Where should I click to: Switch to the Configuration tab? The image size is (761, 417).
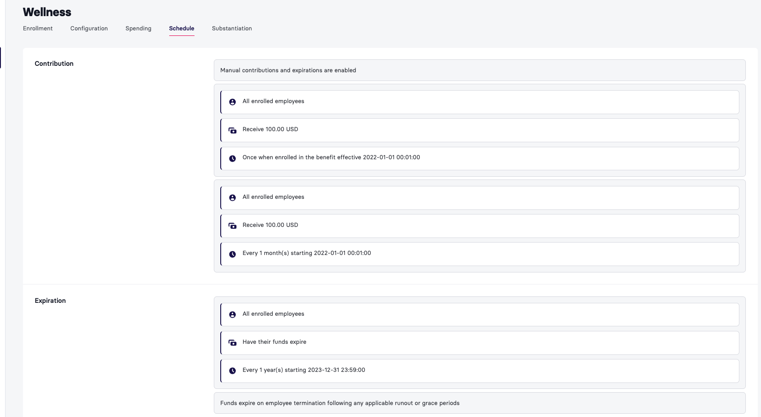click(89, 29)
